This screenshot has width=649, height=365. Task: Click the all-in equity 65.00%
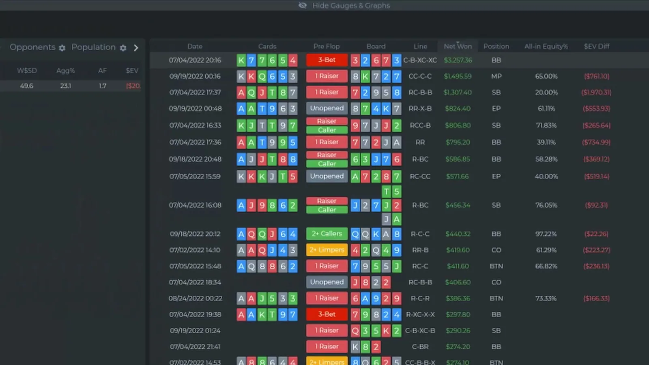(546, 76)
